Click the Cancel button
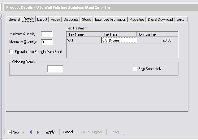The height and width of the screenshot is (140, 198). pyautogui.click(x=68, y=132)
